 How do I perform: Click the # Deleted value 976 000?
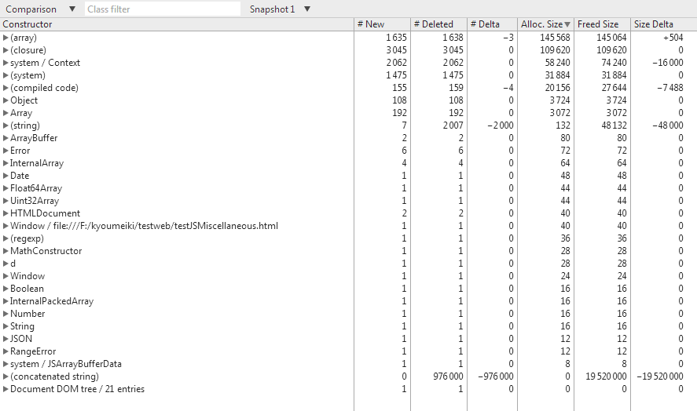[448, 376]
